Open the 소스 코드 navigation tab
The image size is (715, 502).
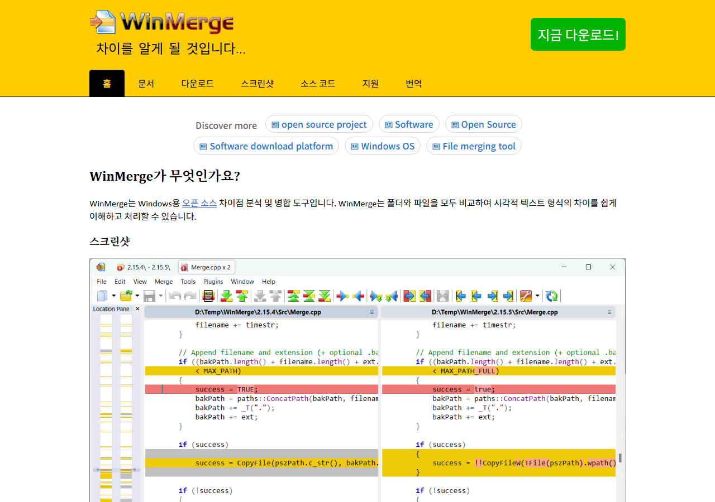(318, 83)
